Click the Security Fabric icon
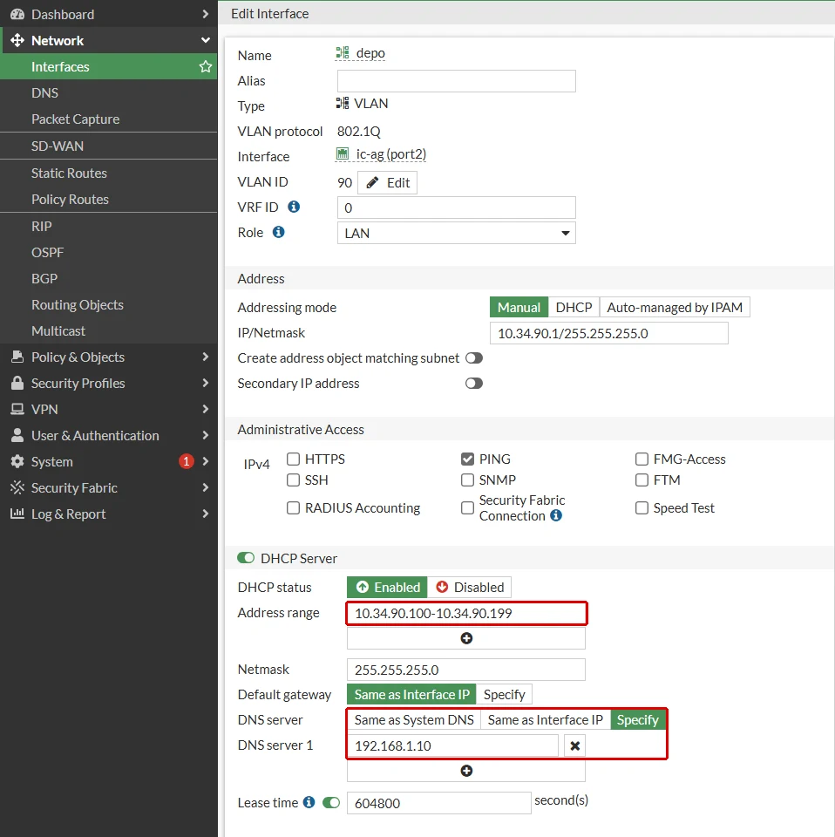This screenshot has height=837, width=835. [17, 488]
